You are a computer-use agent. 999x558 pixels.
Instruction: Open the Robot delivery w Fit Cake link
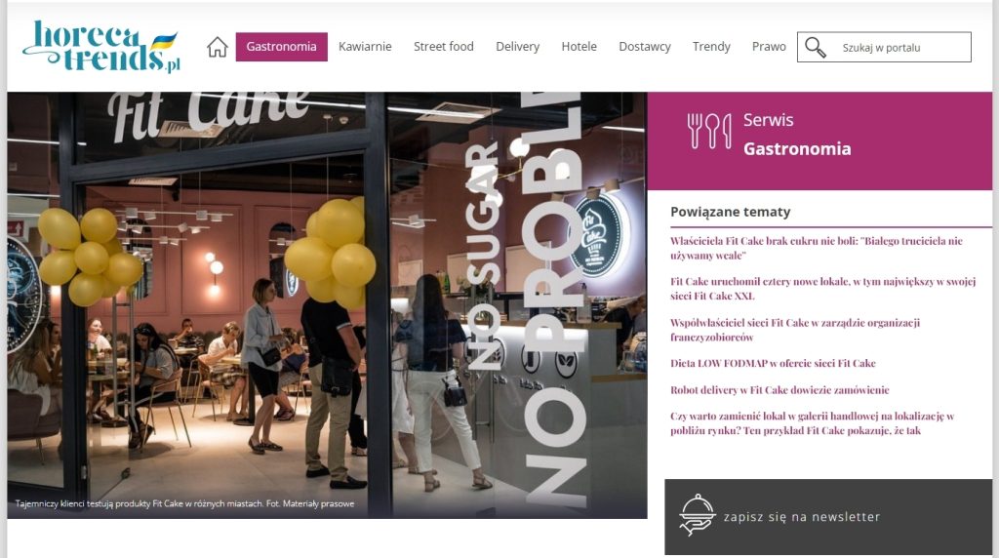click(779, 390)
